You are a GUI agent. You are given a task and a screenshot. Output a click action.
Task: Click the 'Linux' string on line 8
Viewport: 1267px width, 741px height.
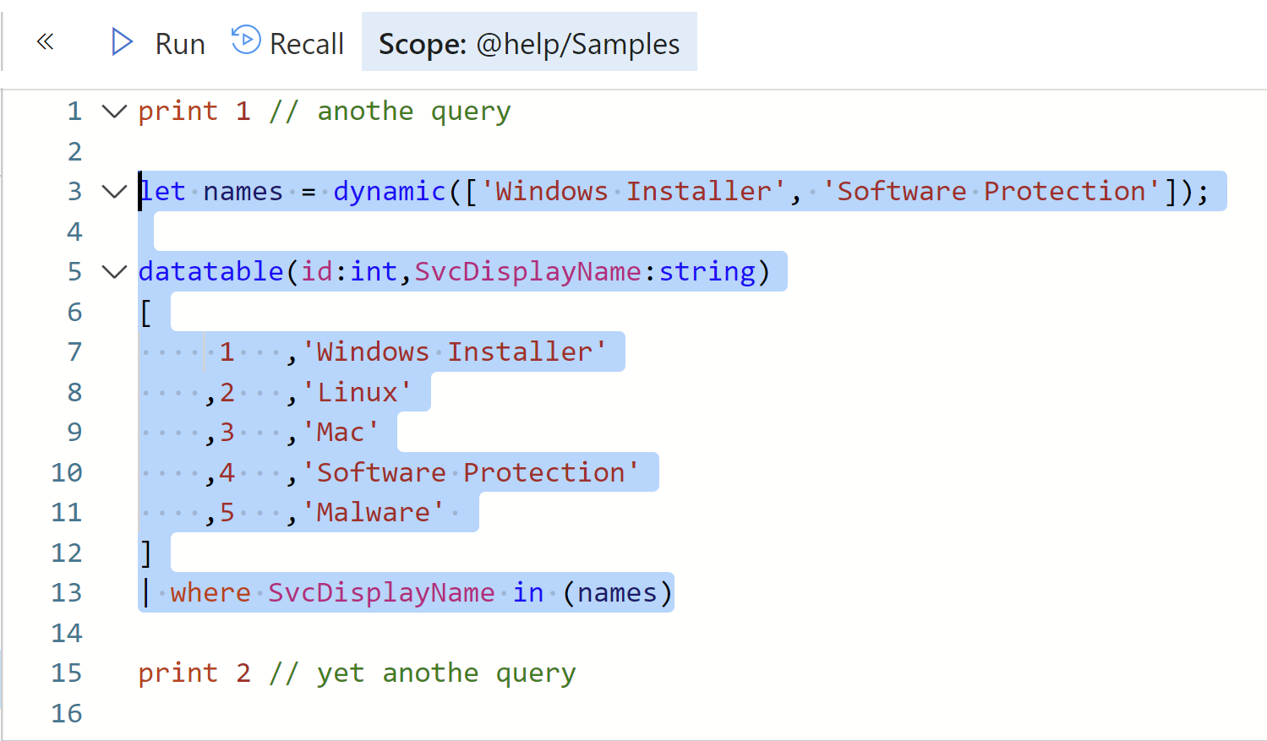358,392
